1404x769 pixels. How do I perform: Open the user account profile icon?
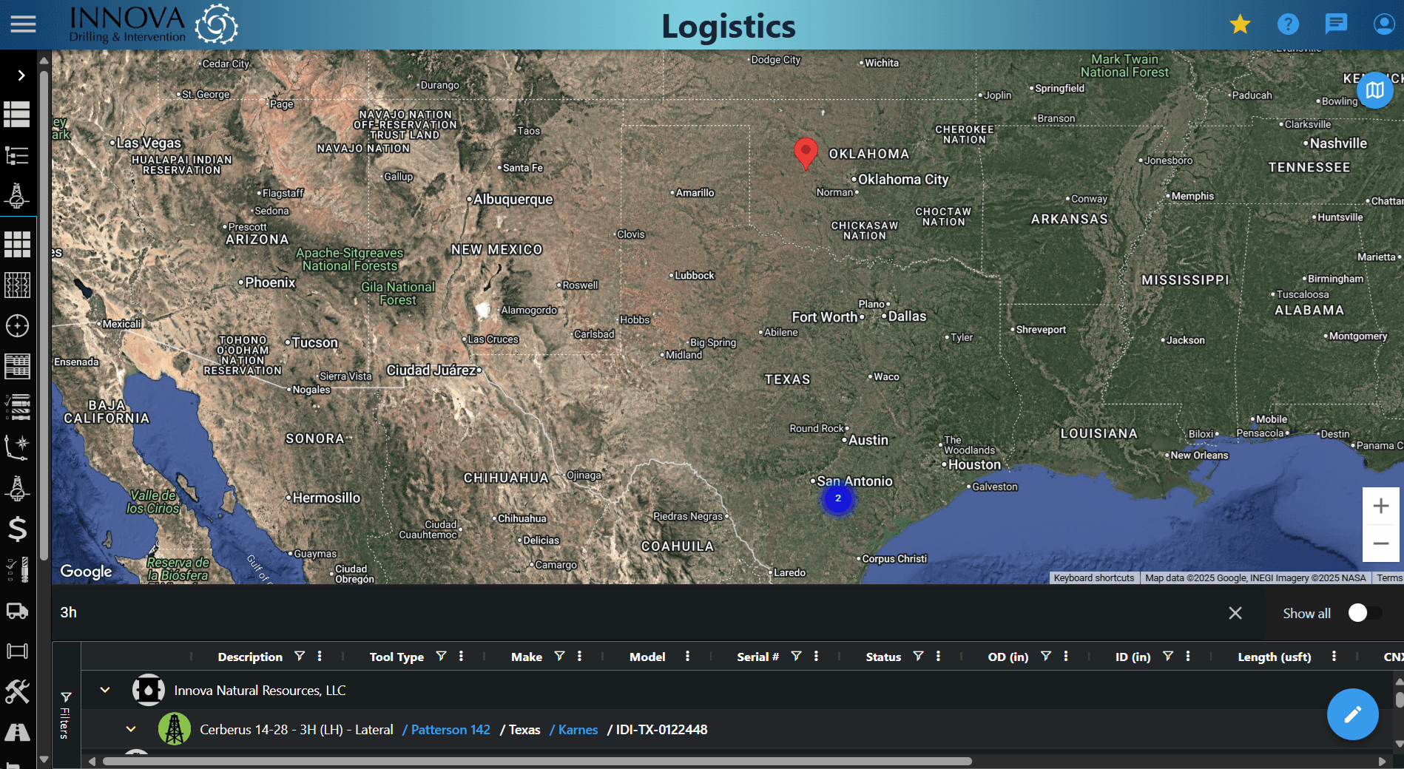tap(1383, 24)
